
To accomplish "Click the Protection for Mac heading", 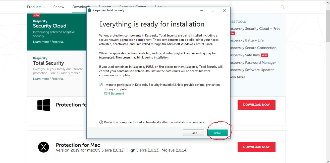I will pos(78,145).
